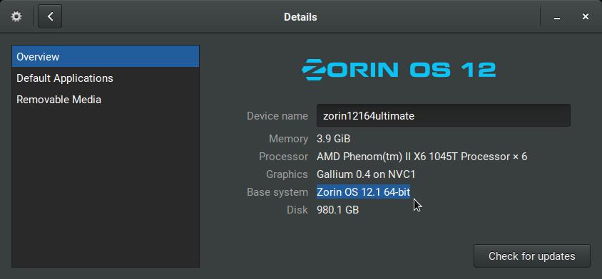Click the Disk value 980.1 GB
Screen dimensions: 602x279
pyautogui.click(x=337, y=210)
